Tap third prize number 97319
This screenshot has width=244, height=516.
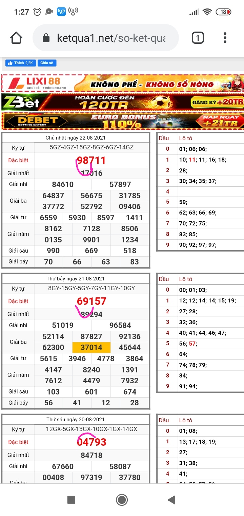(91, 477)
